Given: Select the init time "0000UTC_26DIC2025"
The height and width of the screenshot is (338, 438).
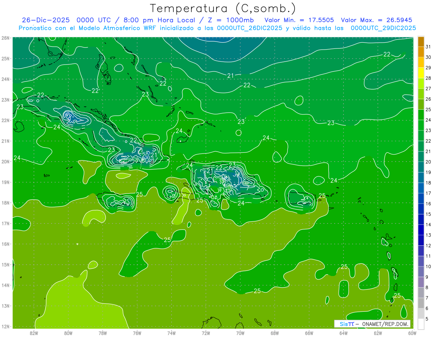Looking at the screenshot, I should (x=250, y=28).
